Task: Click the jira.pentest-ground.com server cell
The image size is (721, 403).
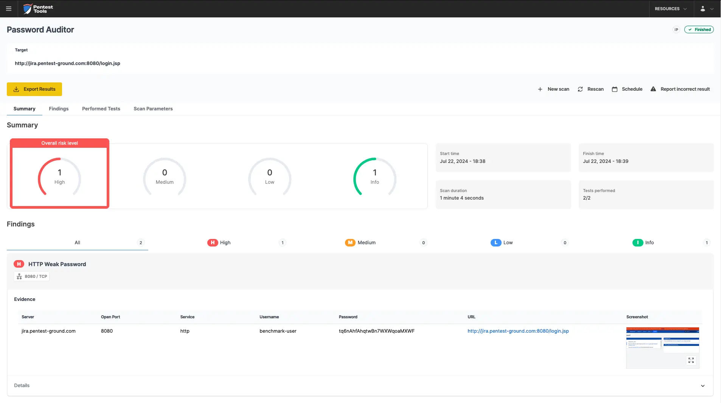Action: tap(48, 331)
